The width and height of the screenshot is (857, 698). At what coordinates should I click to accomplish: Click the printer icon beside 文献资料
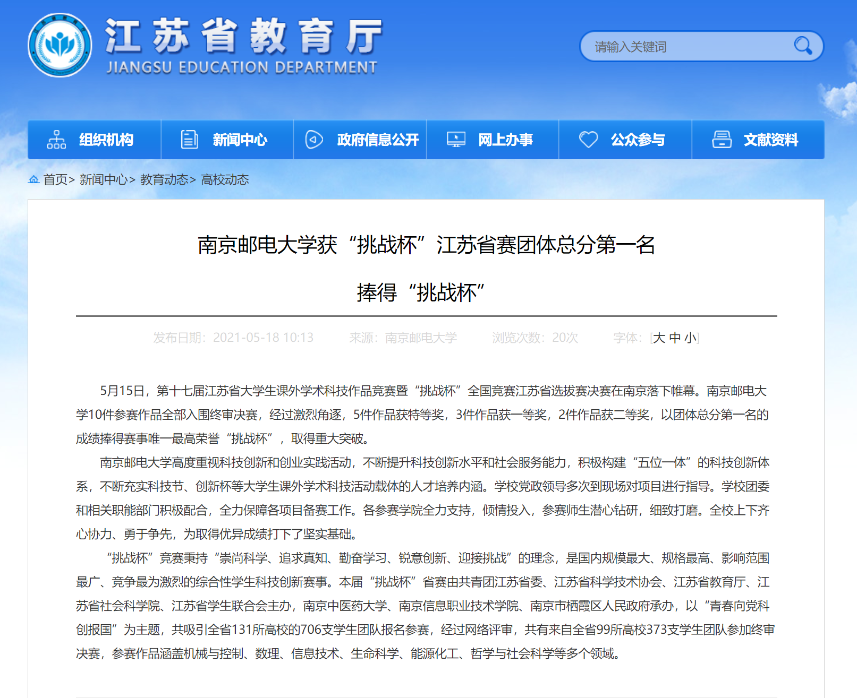click(722, 140)
